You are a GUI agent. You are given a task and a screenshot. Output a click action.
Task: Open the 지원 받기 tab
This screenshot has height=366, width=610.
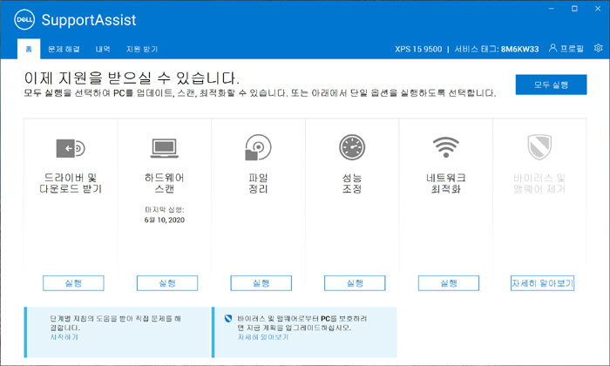point(142,49)
